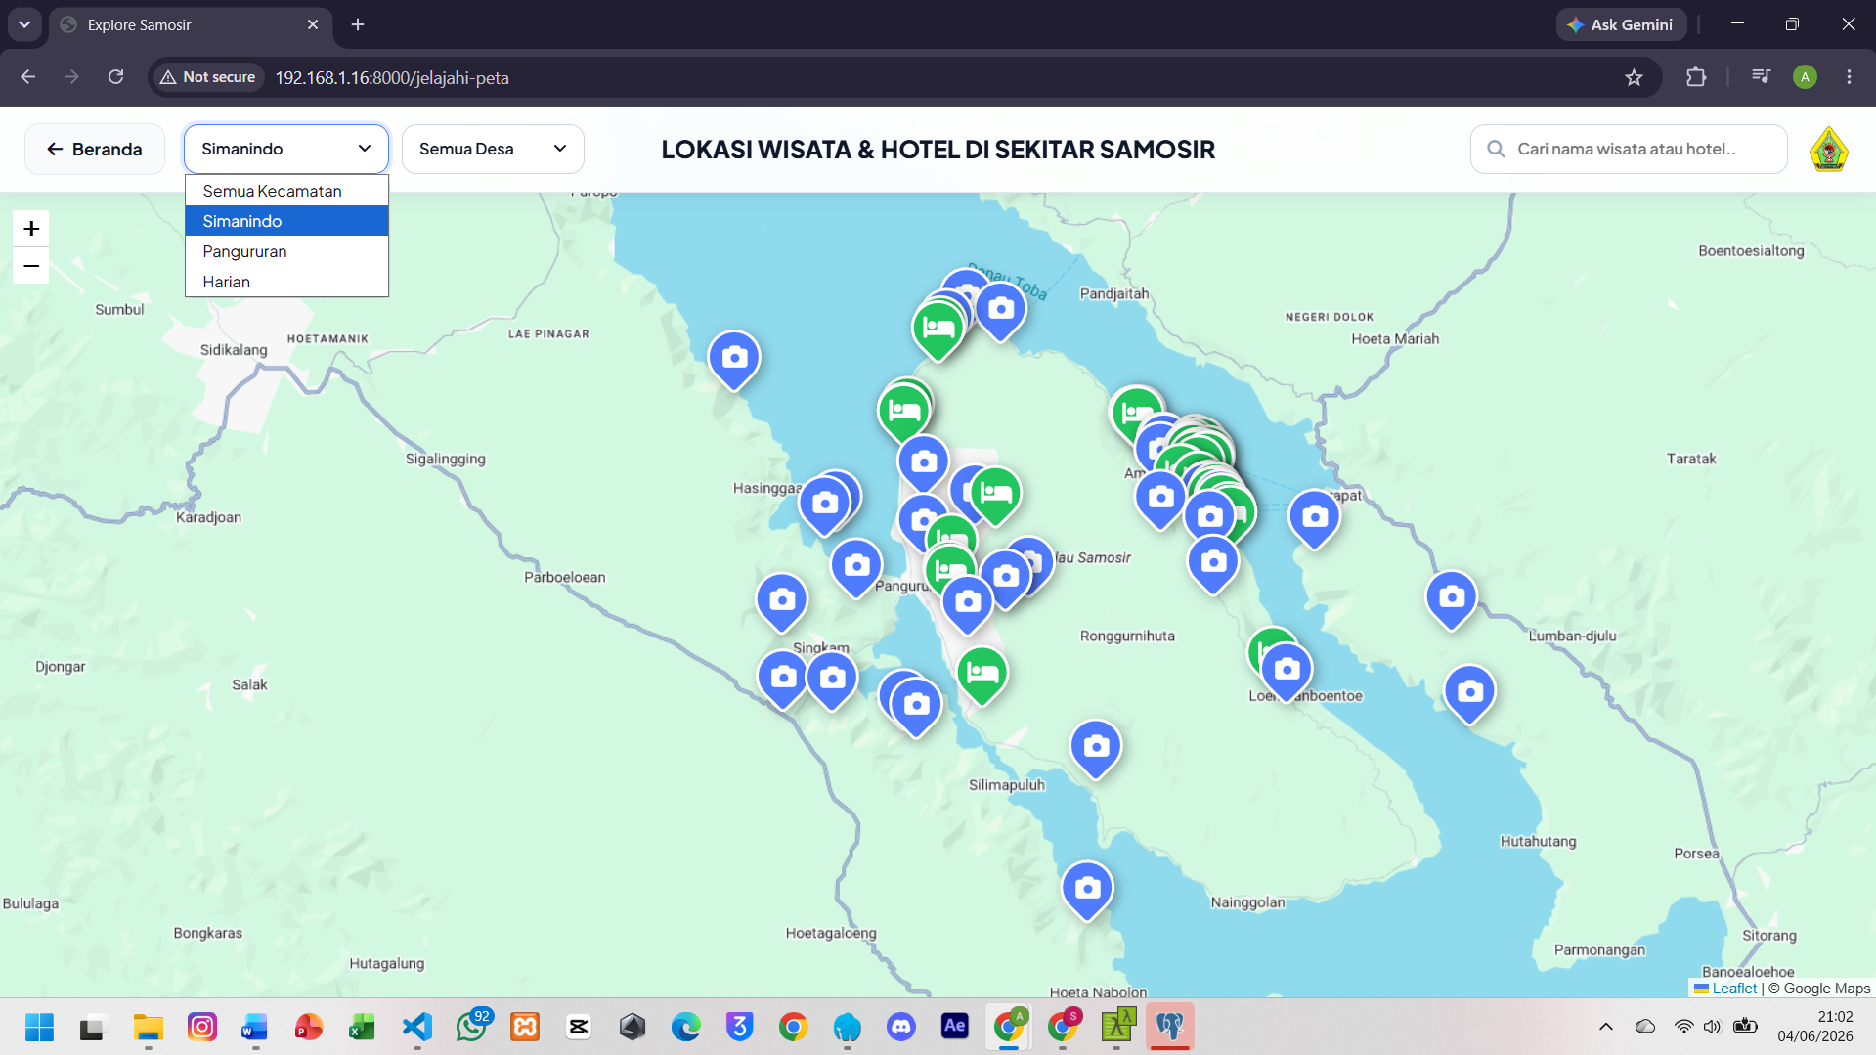Open the Leaflet attribution link
Image resolution: width=1876 pixels, height=1055 pixels.
pyautogui.click(x=1734, y=989)
